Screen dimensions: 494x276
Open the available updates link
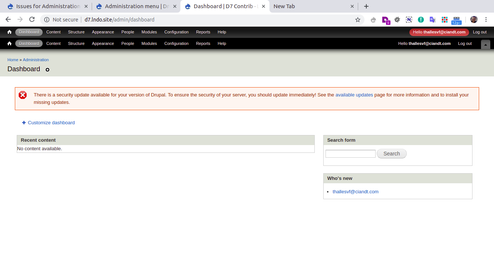pos(354,95)
